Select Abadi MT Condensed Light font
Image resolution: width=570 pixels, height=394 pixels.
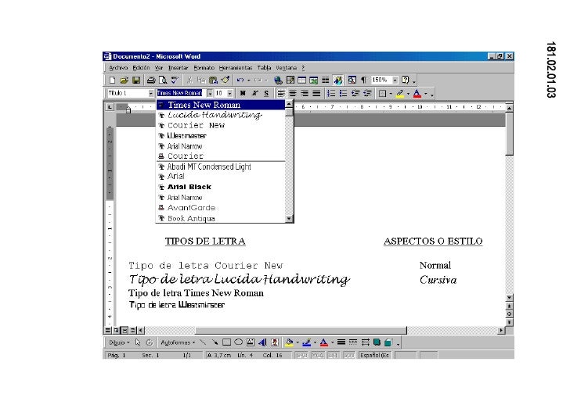[x=221, y=167]
